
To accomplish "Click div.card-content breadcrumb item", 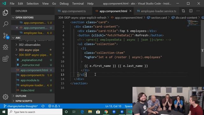I will 184,18.
